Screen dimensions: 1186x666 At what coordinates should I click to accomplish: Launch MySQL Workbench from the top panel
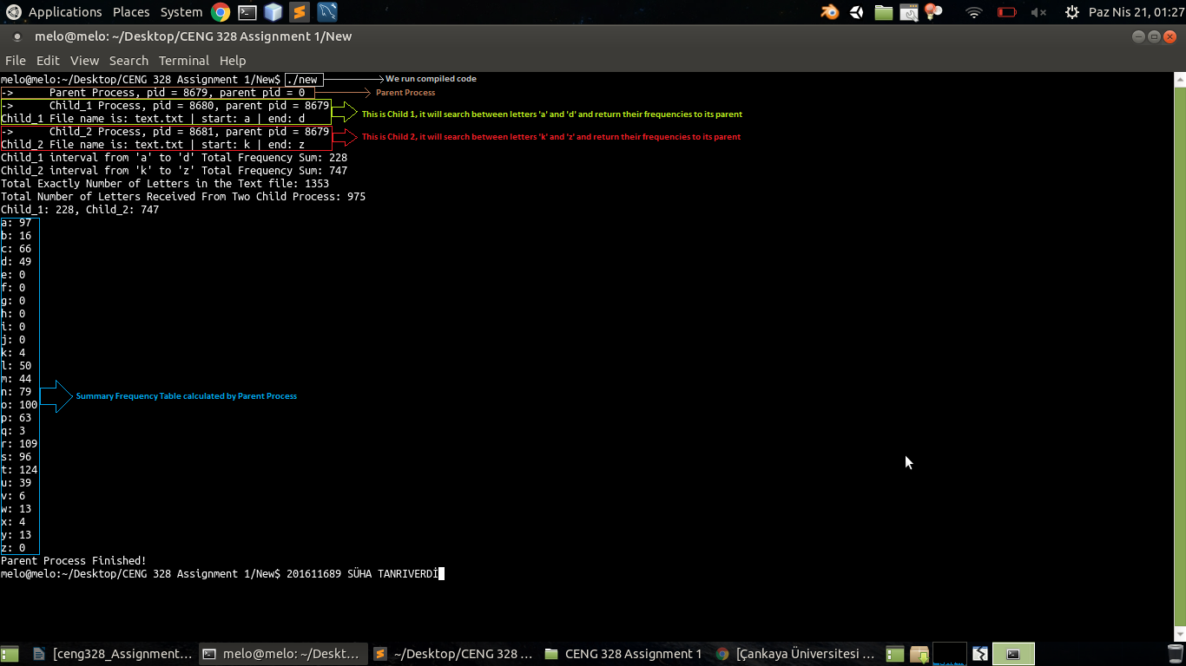[327, 12]
